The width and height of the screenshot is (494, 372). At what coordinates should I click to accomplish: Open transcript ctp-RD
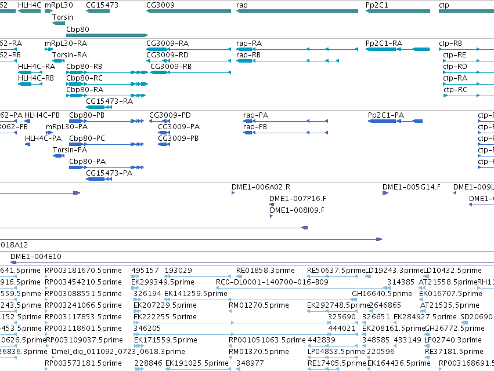[x=455, y=67]
